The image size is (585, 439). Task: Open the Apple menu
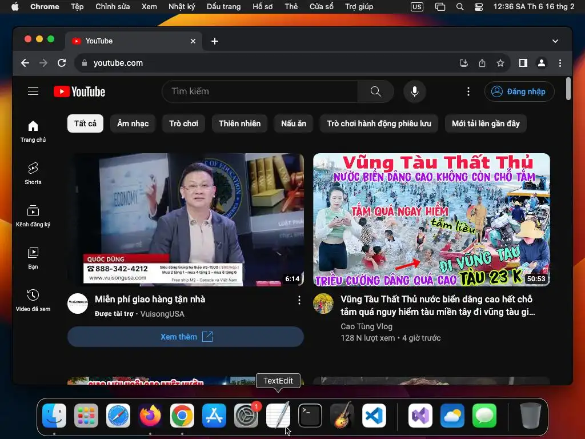click(15, 6)
